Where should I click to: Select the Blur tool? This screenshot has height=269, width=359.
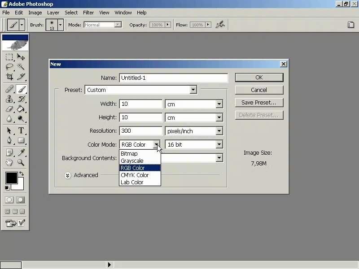coord(9,118)
